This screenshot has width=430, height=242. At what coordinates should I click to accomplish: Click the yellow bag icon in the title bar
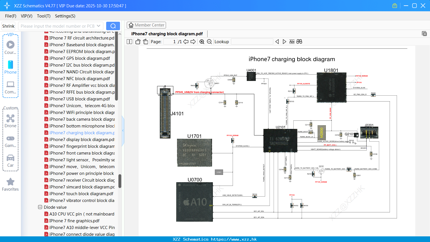point(395,6)
